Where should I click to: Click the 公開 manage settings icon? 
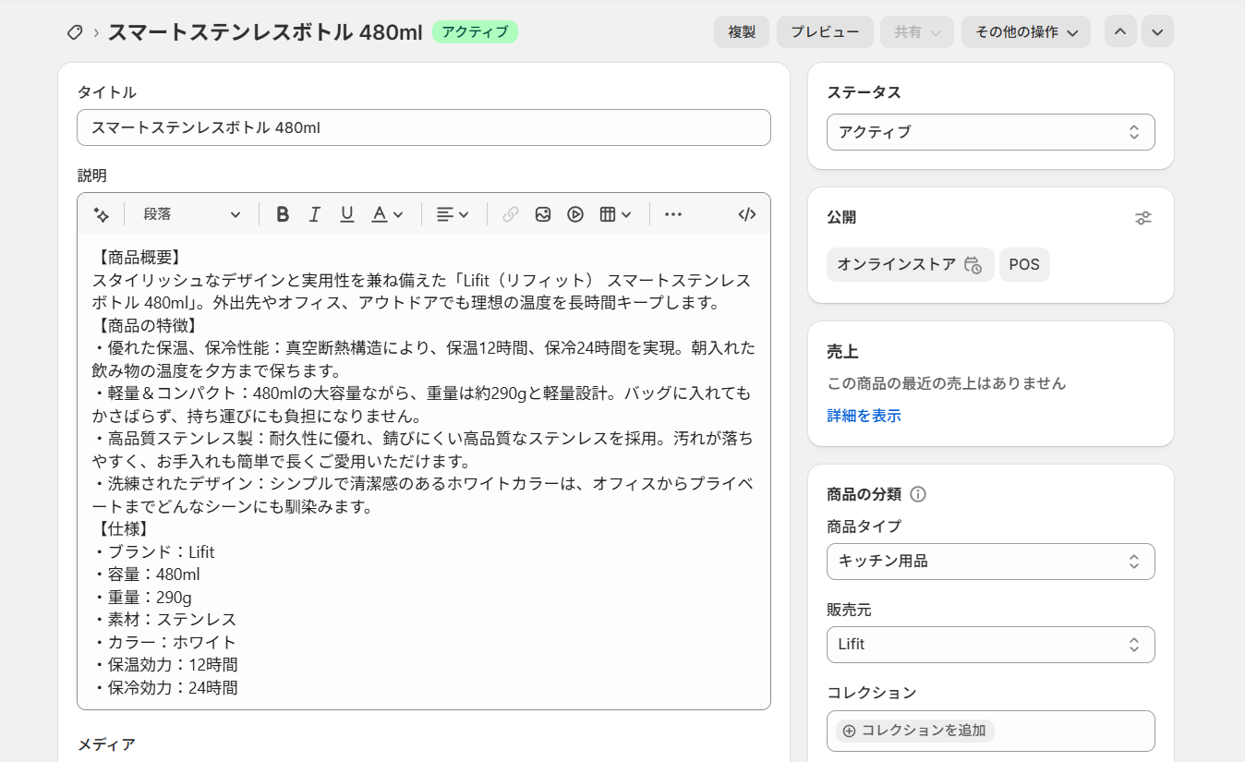coord(1143,218)
